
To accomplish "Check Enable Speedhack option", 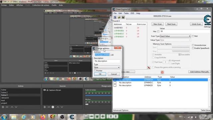I will (193, 48).
